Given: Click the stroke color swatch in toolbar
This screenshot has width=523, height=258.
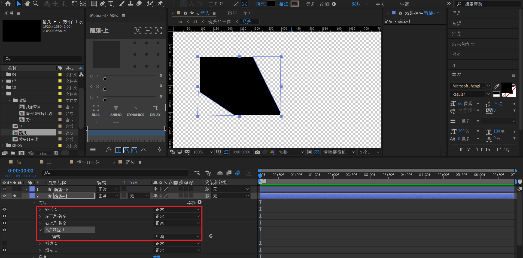Looking at the screenshot, I should [294, 4].
